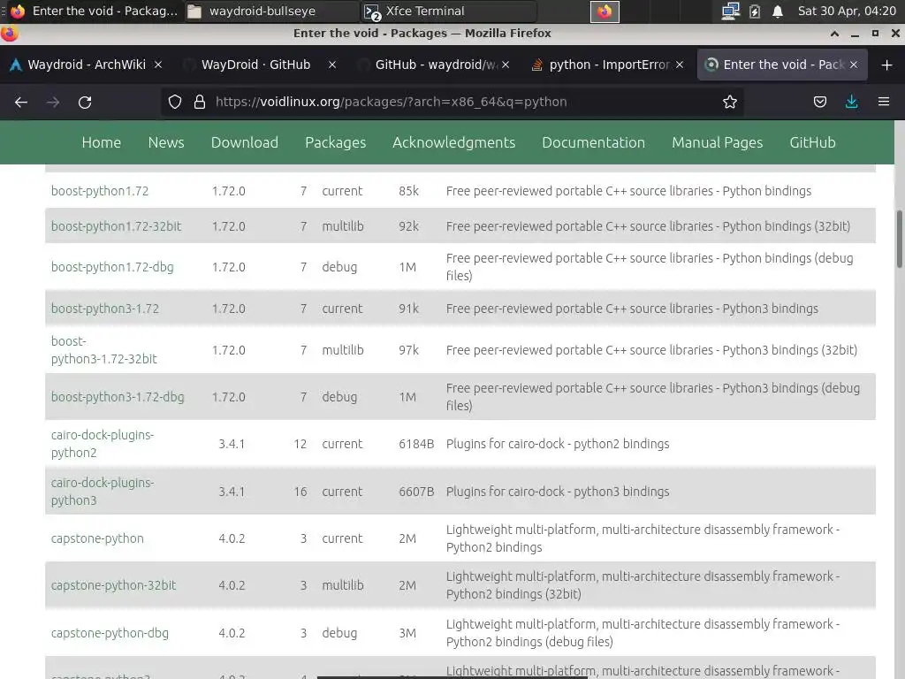Open tracking protection shield icon

[x=175, y=103]
